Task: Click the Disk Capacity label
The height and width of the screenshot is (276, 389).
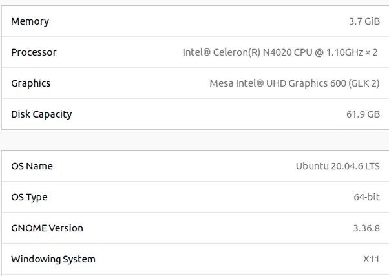Action: (41, 114)
